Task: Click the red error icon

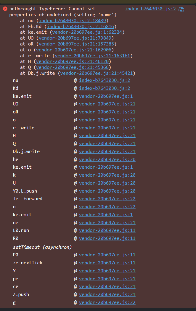Action: (5, 9)
